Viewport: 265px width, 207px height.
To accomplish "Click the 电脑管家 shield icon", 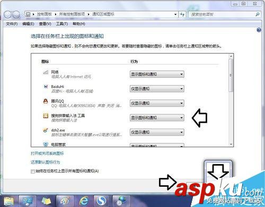I will [x=46, y=145].
